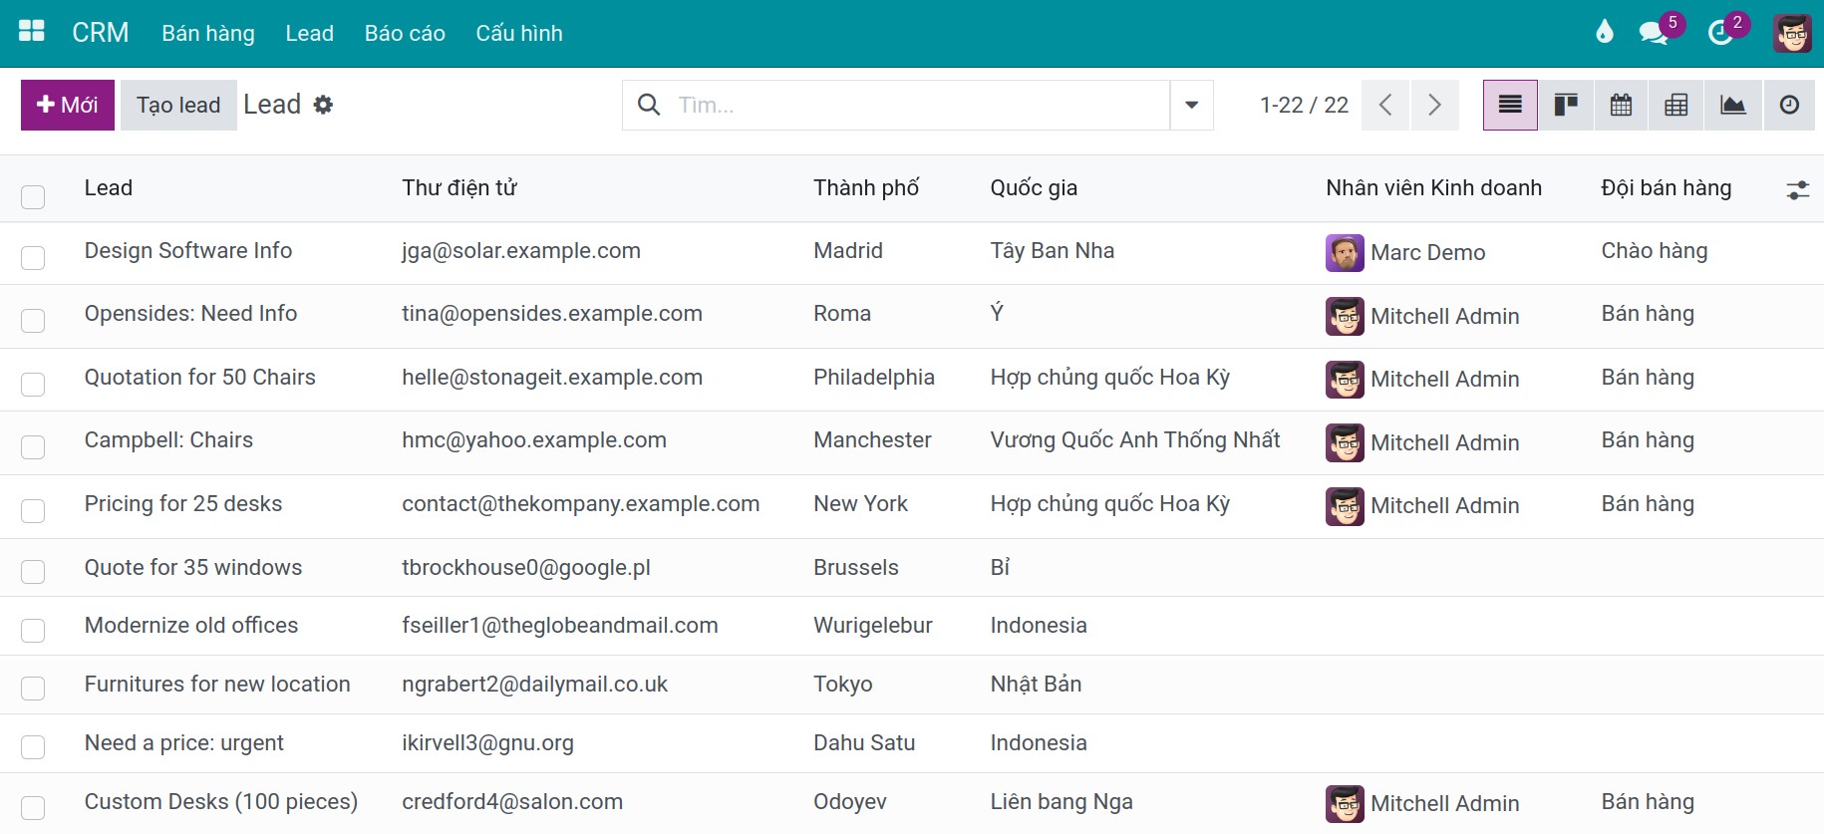Expand the search filter options dropdown
This screenshot has width=1824, height=834.
[x=1191, y=105]
